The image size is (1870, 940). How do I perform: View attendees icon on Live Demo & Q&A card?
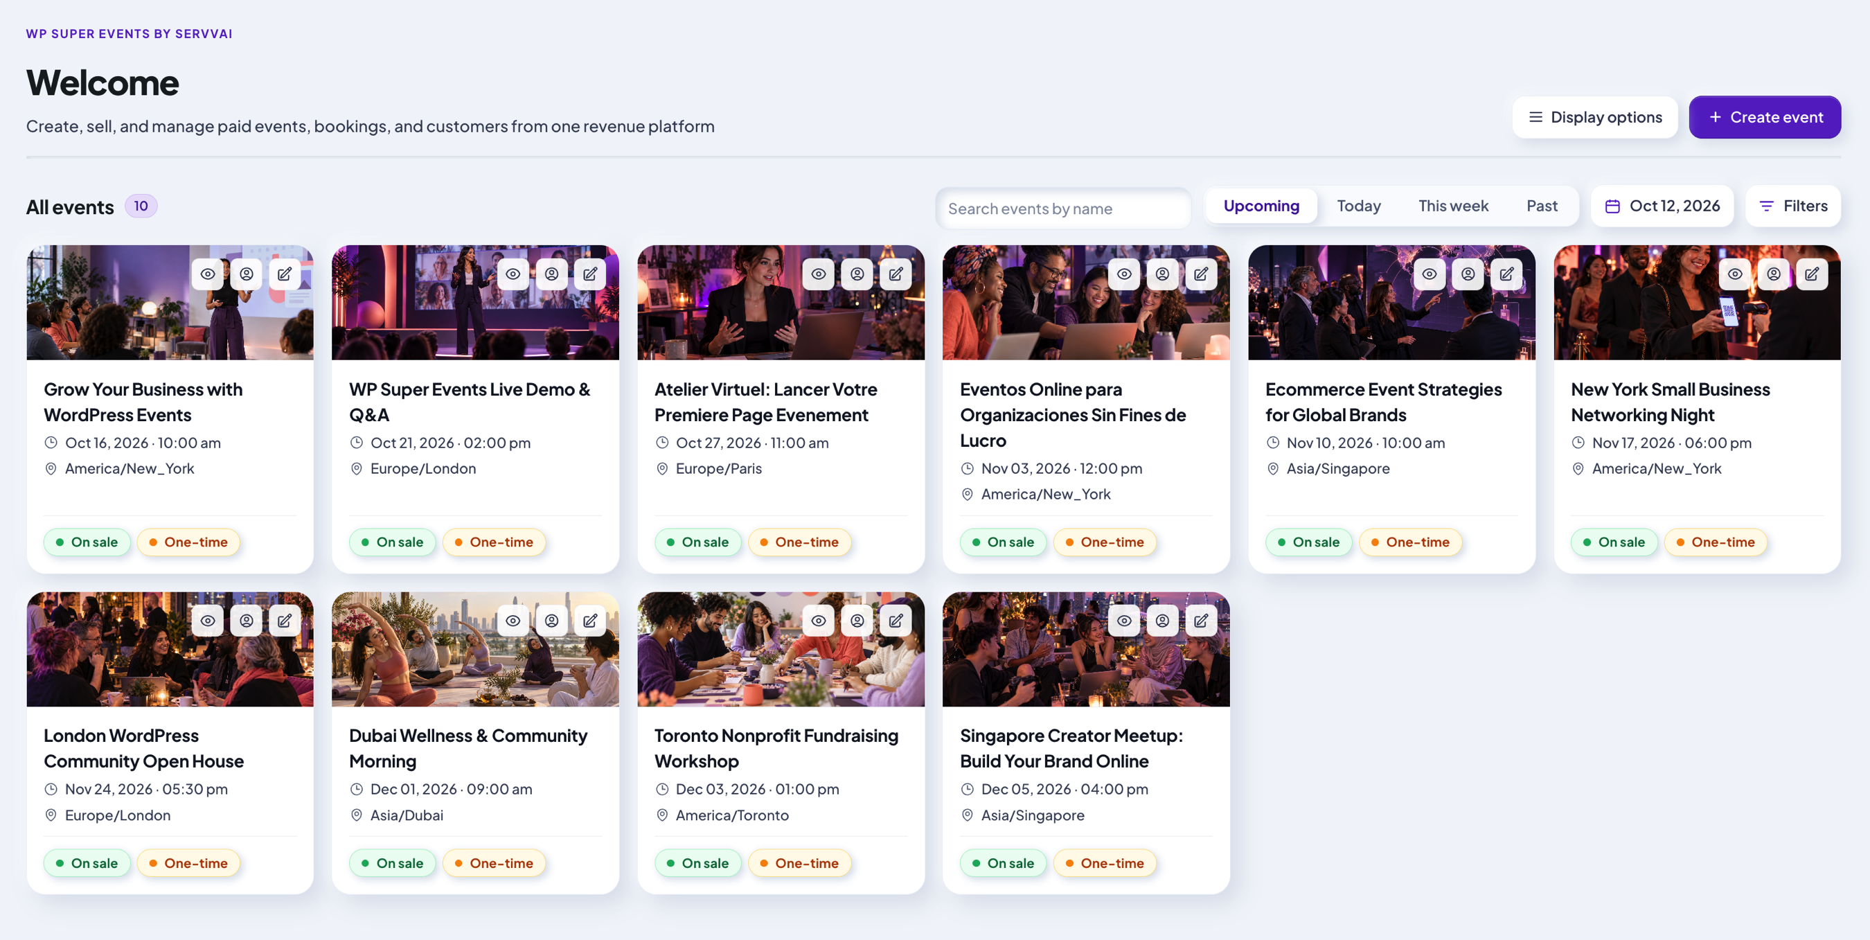pyautogui.click(x=552, y=274)
